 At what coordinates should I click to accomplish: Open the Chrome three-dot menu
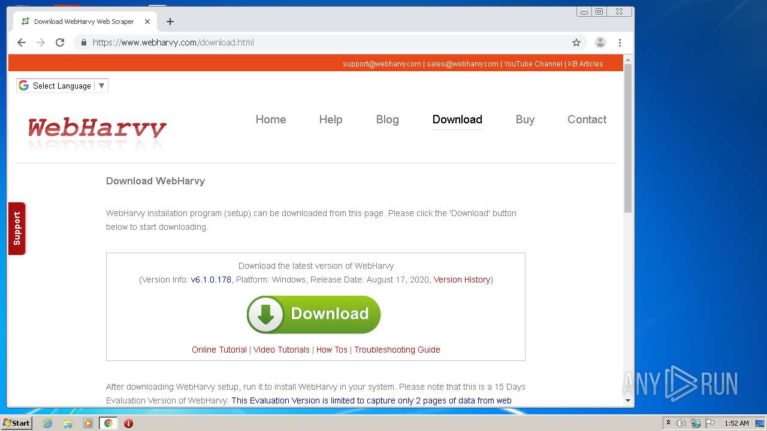point(620,43)
